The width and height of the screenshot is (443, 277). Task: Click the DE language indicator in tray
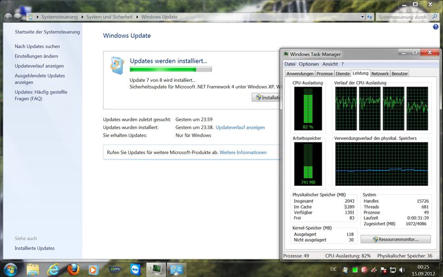[x=333, y=269]
